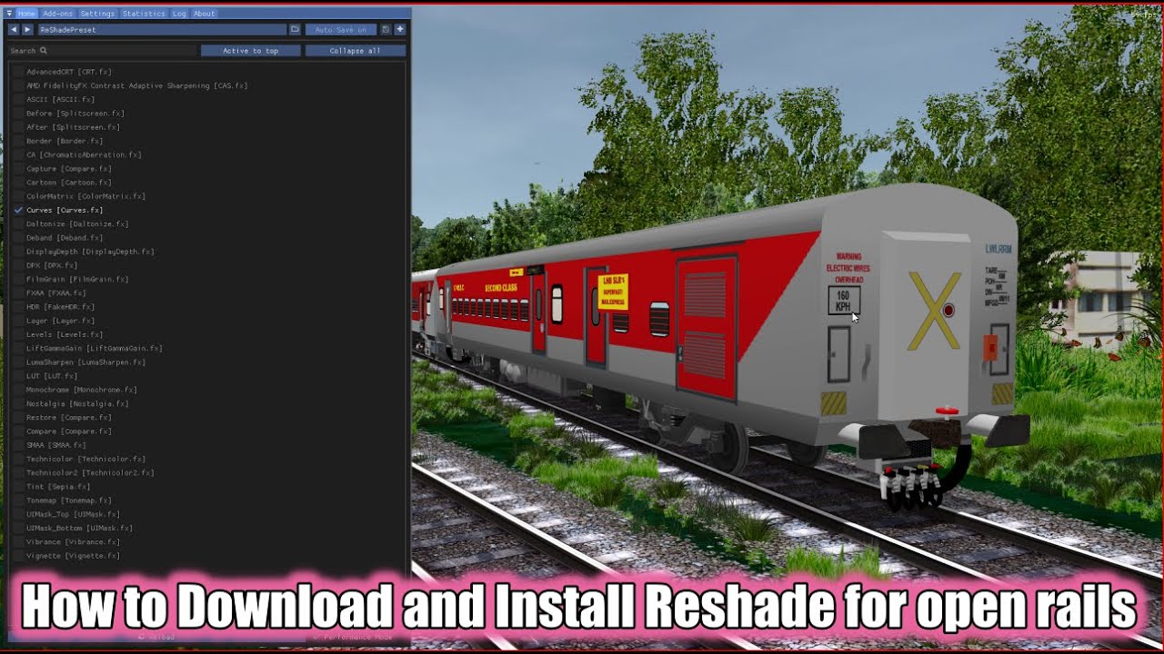
Task: Enable the AdvancedCRT effect checkbox
Action: coord(17,72)
